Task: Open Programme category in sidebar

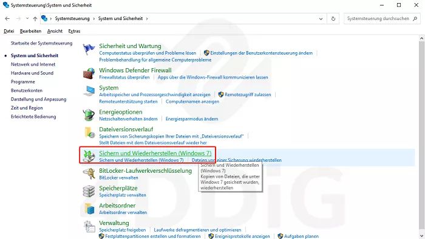Action: pyautogui.click(x=23, y=81)
